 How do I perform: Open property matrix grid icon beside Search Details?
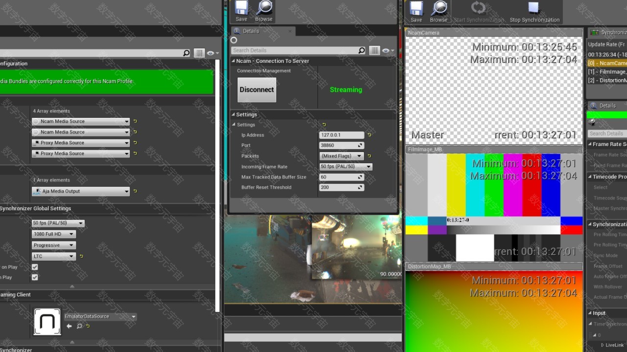tap(374, 50)
